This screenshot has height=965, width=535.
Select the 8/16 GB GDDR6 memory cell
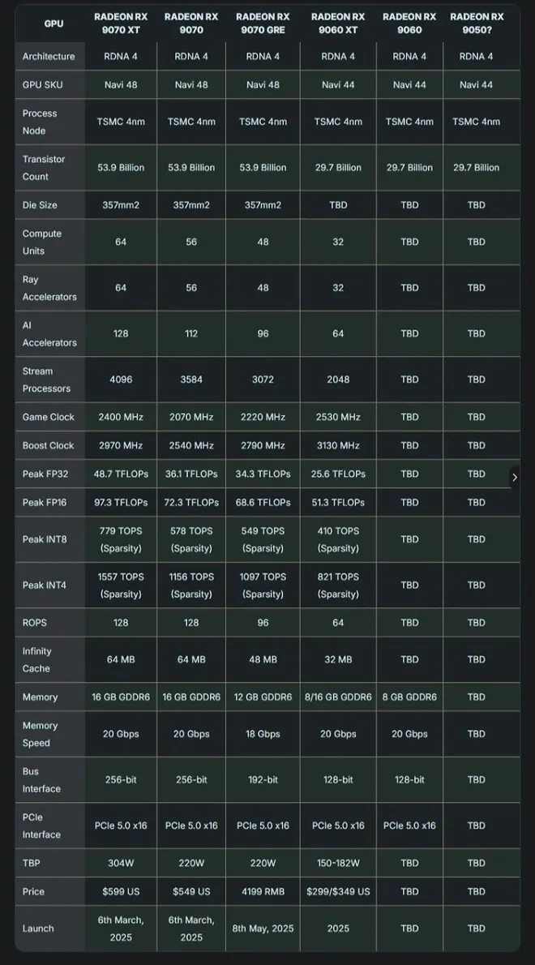tap(337, 697)
